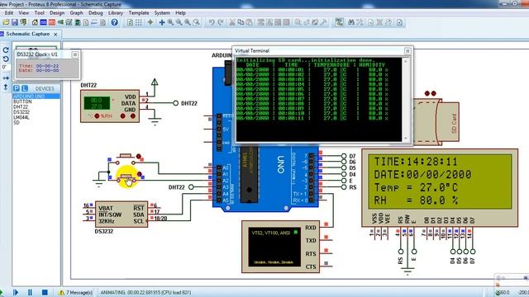Open the Graph menu
Viewport: 529px width, 297px height.
[77, 13]
